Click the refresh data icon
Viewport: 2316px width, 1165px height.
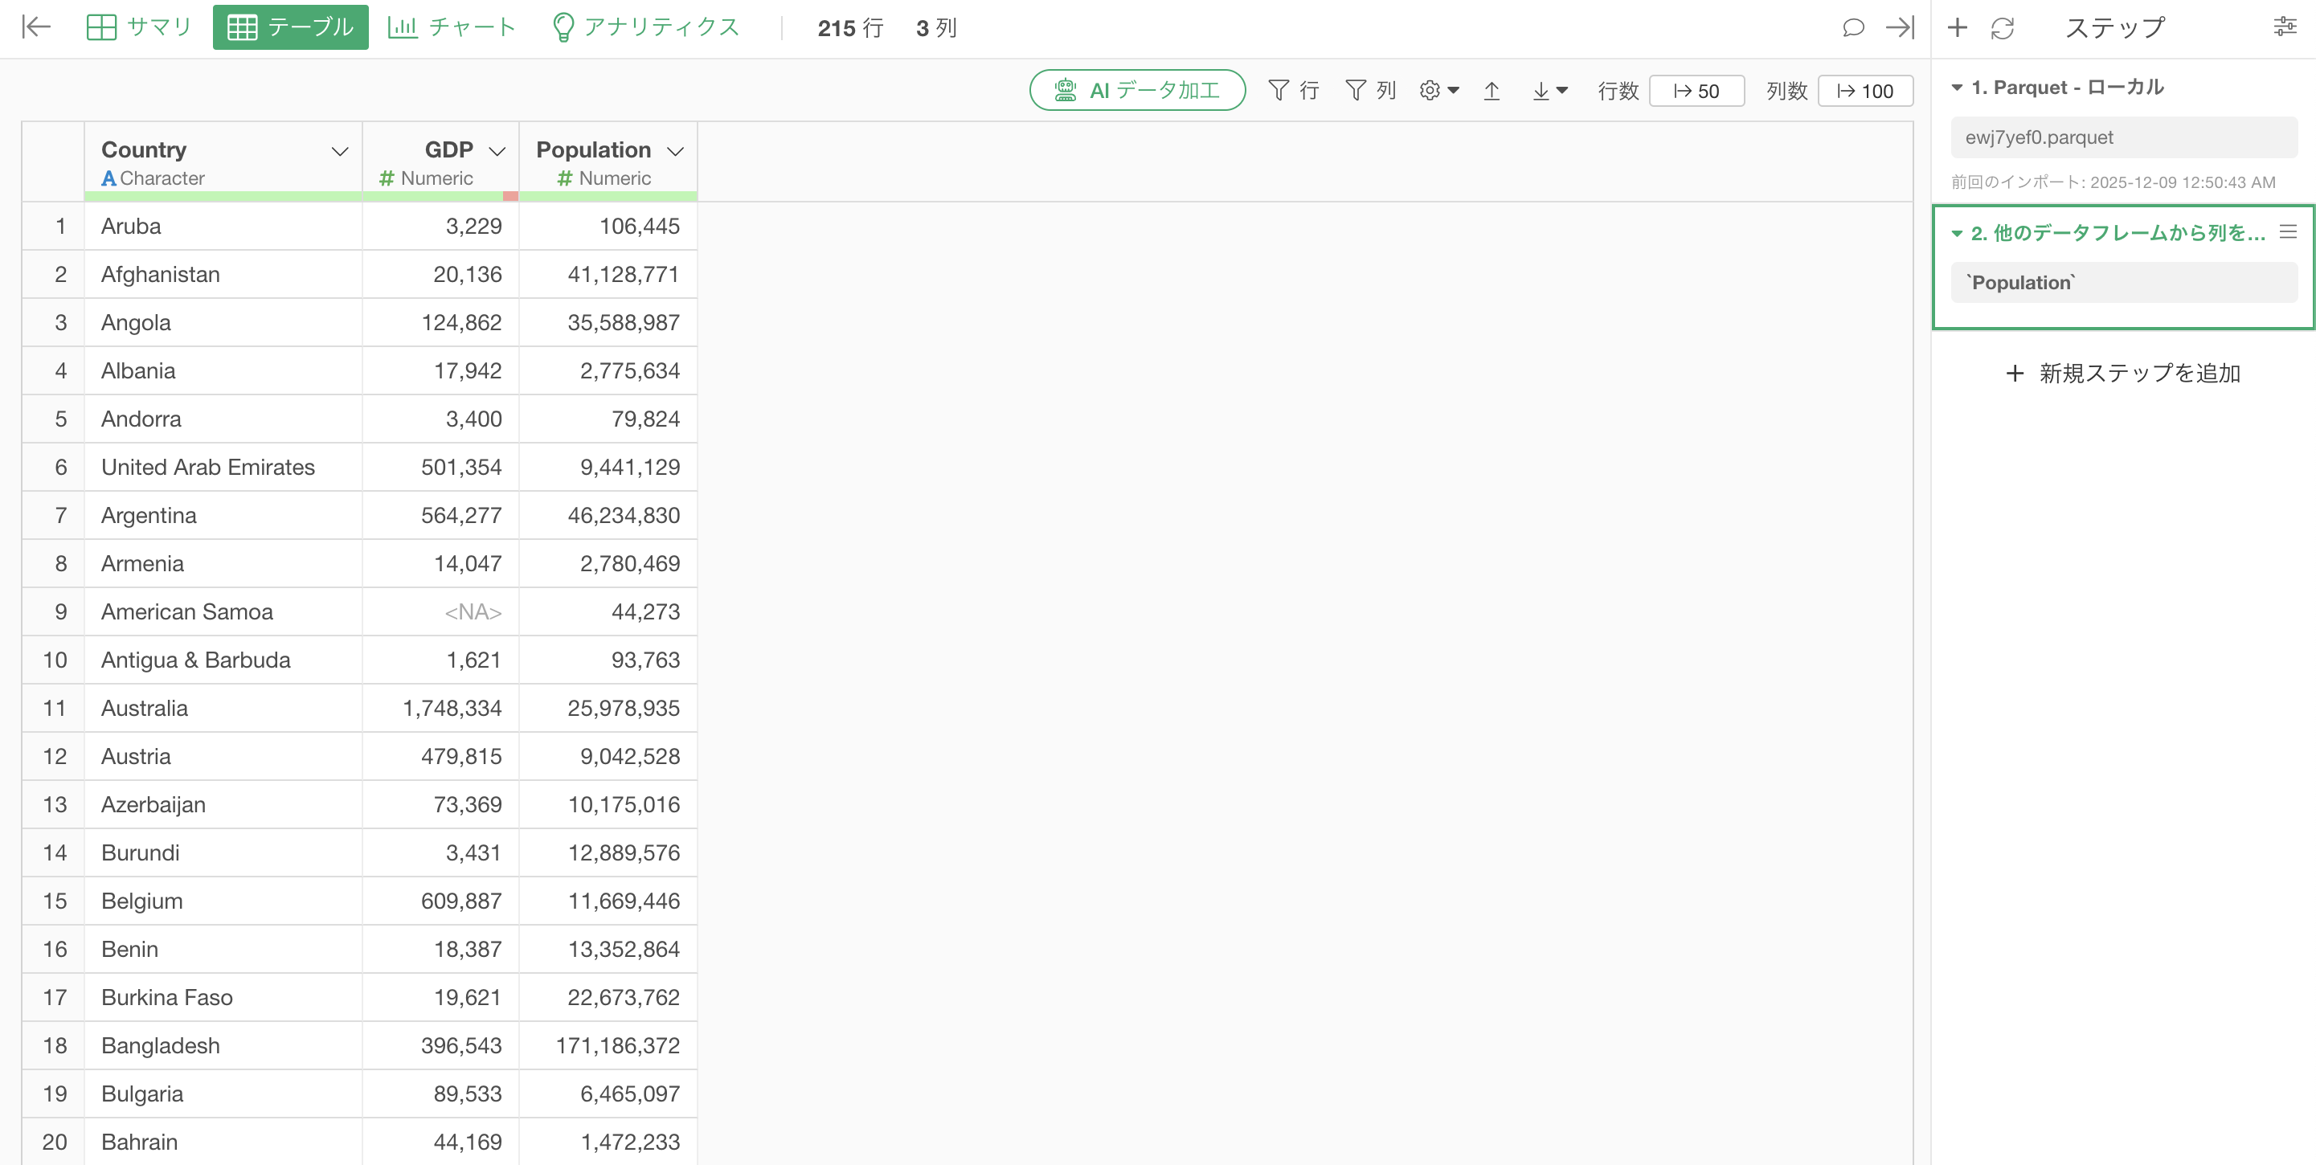pos(2003,28)
